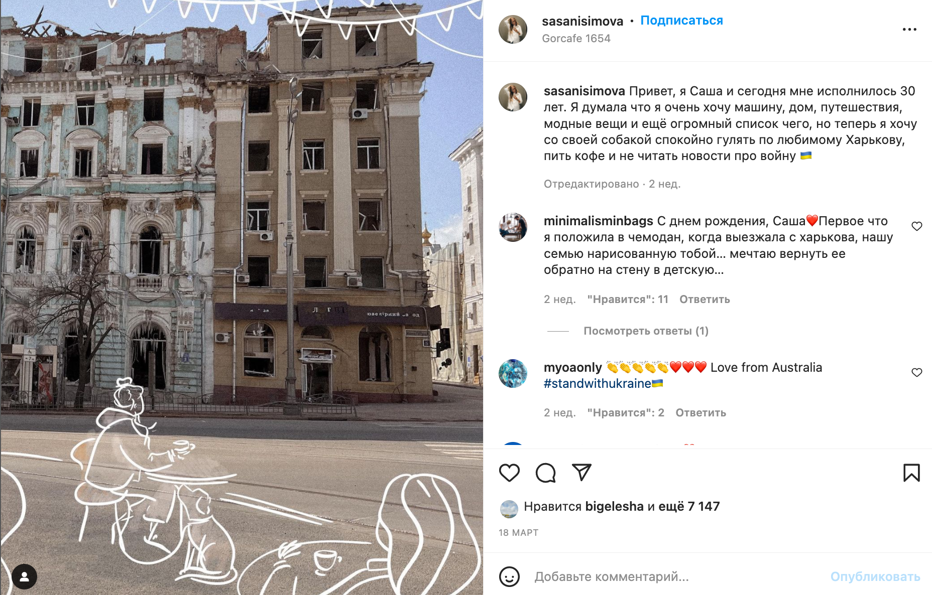The width and height of the screenshot is (932, 595).
Task: Open the sasanisimova profile avatar in the header
Action: [x=513, y=29]
